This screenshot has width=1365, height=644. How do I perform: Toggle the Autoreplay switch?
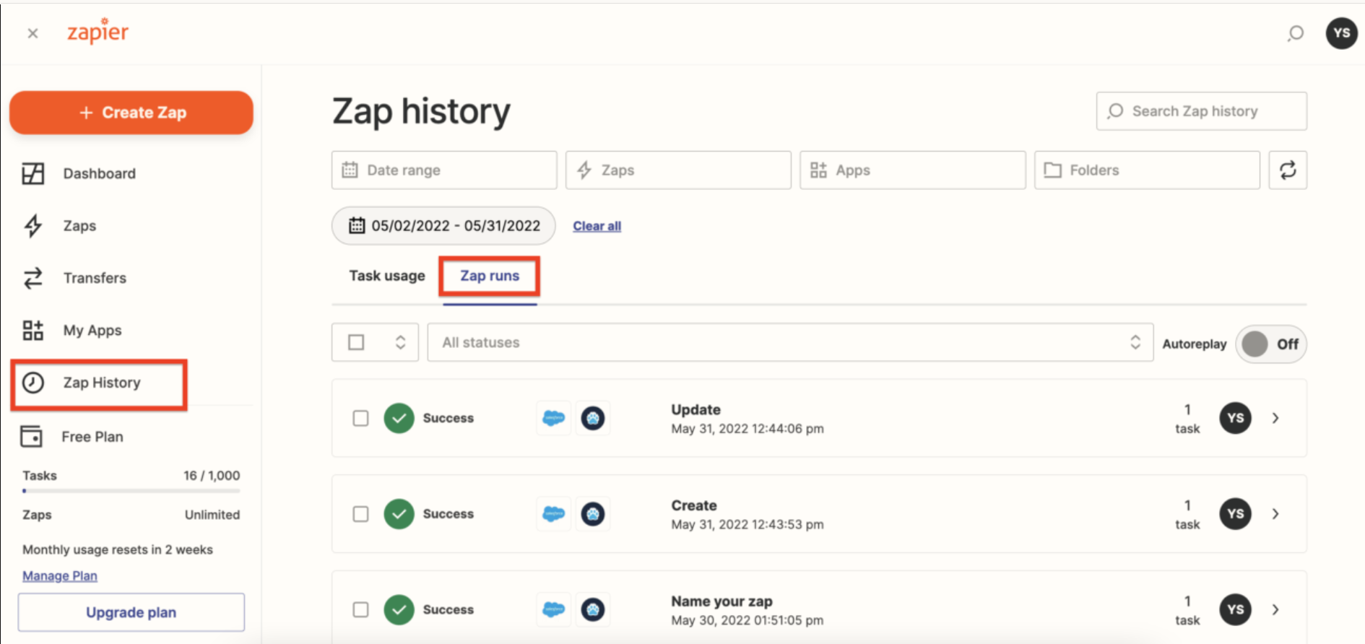1271,344
